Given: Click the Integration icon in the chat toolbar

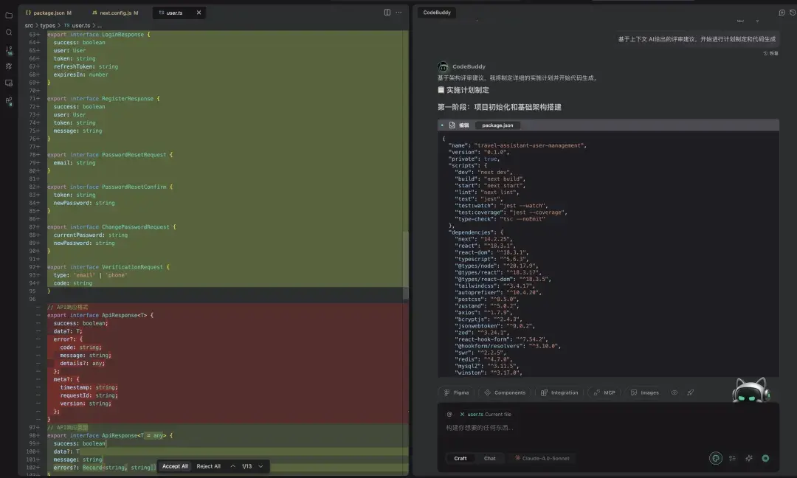Looking at the screenshot, I should 559,392.
